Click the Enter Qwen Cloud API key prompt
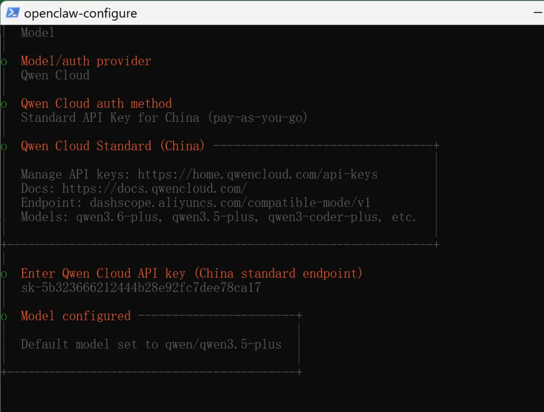Image resolution: width=544 pixels, height=412 pixels. click(x=191, y=273)
